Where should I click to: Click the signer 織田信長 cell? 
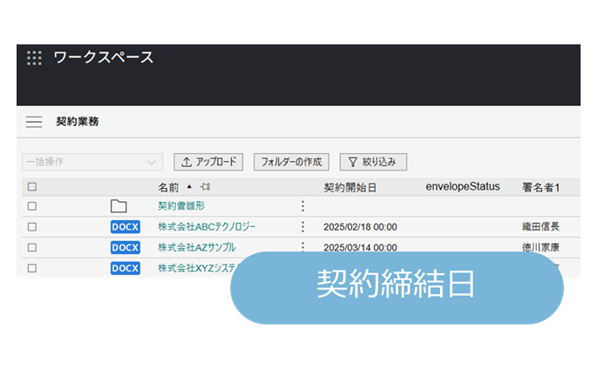pos(540,227)
